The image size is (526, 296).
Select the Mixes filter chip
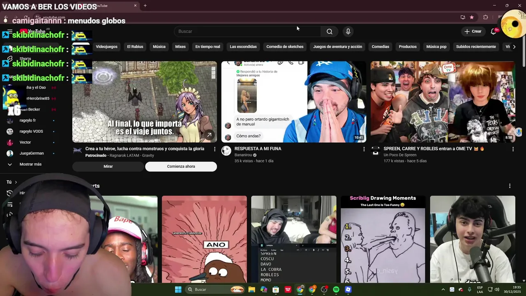click(180, 46)
